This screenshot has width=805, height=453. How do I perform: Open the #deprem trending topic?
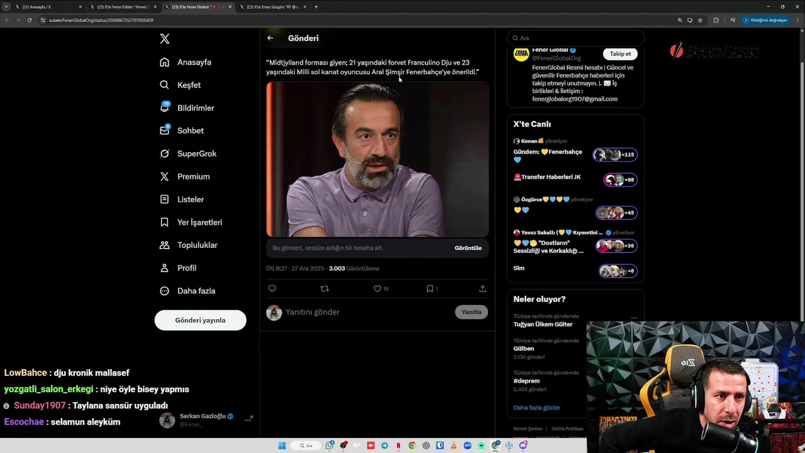pyautogui.click(x=526, y=381)
